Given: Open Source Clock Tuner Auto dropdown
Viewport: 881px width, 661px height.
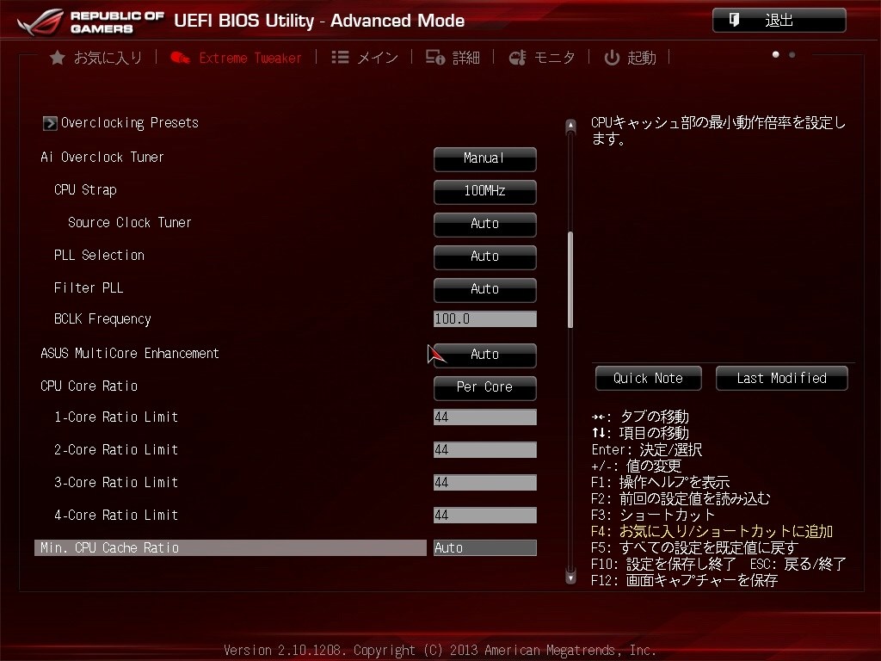Looking at the screenshot, I should pos(485,225).
